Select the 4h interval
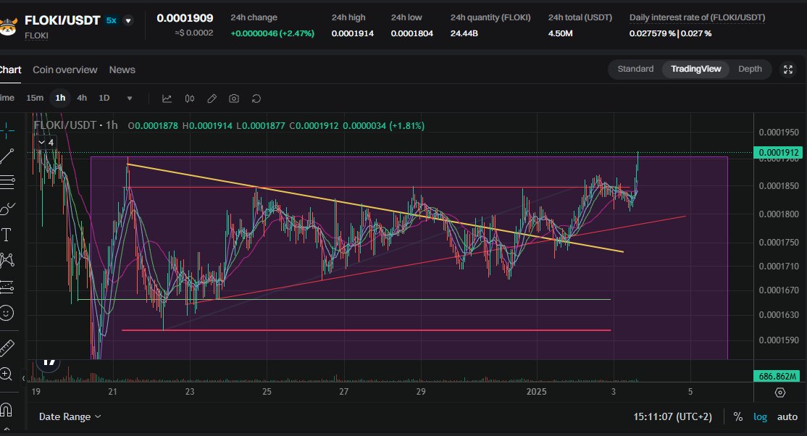807x436 pixels. [x=82, y=98]
